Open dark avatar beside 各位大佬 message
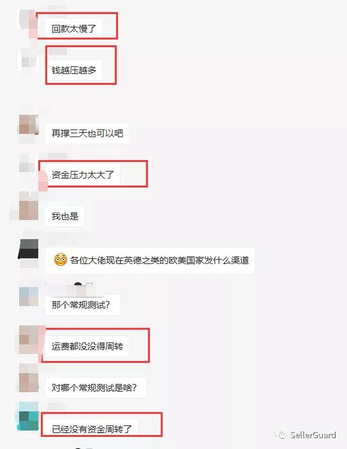347x449 pixels. pos(29,249)
